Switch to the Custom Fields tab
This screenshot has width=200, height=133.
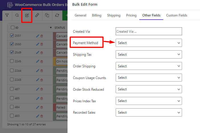[177, 15]
